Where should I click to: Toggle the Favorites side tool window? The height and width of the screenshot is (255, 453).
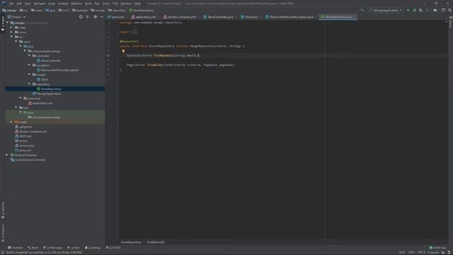(3, 210)
